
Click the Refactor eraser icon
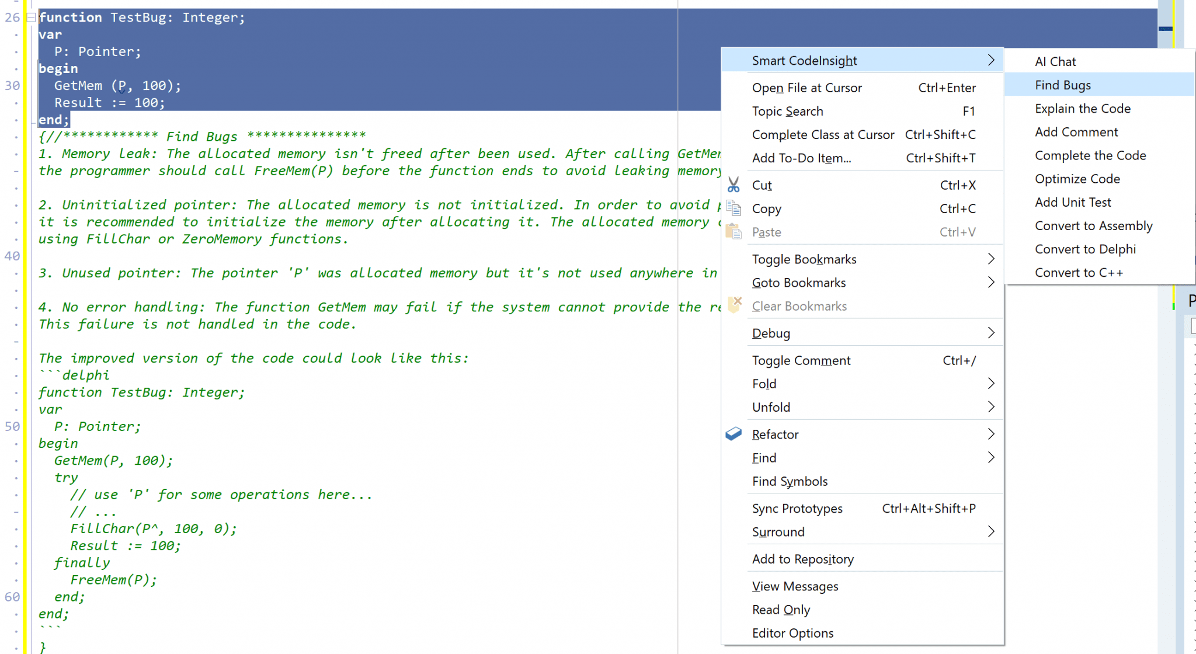(x=733, y=434)
